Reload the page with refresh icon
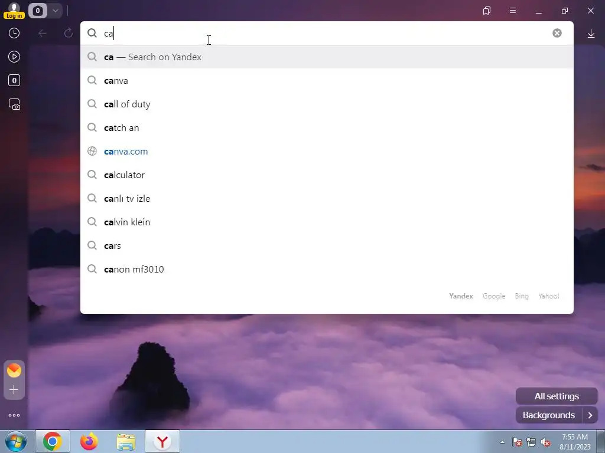This screenshot has width=605, height=453. (x=69, y=33)
